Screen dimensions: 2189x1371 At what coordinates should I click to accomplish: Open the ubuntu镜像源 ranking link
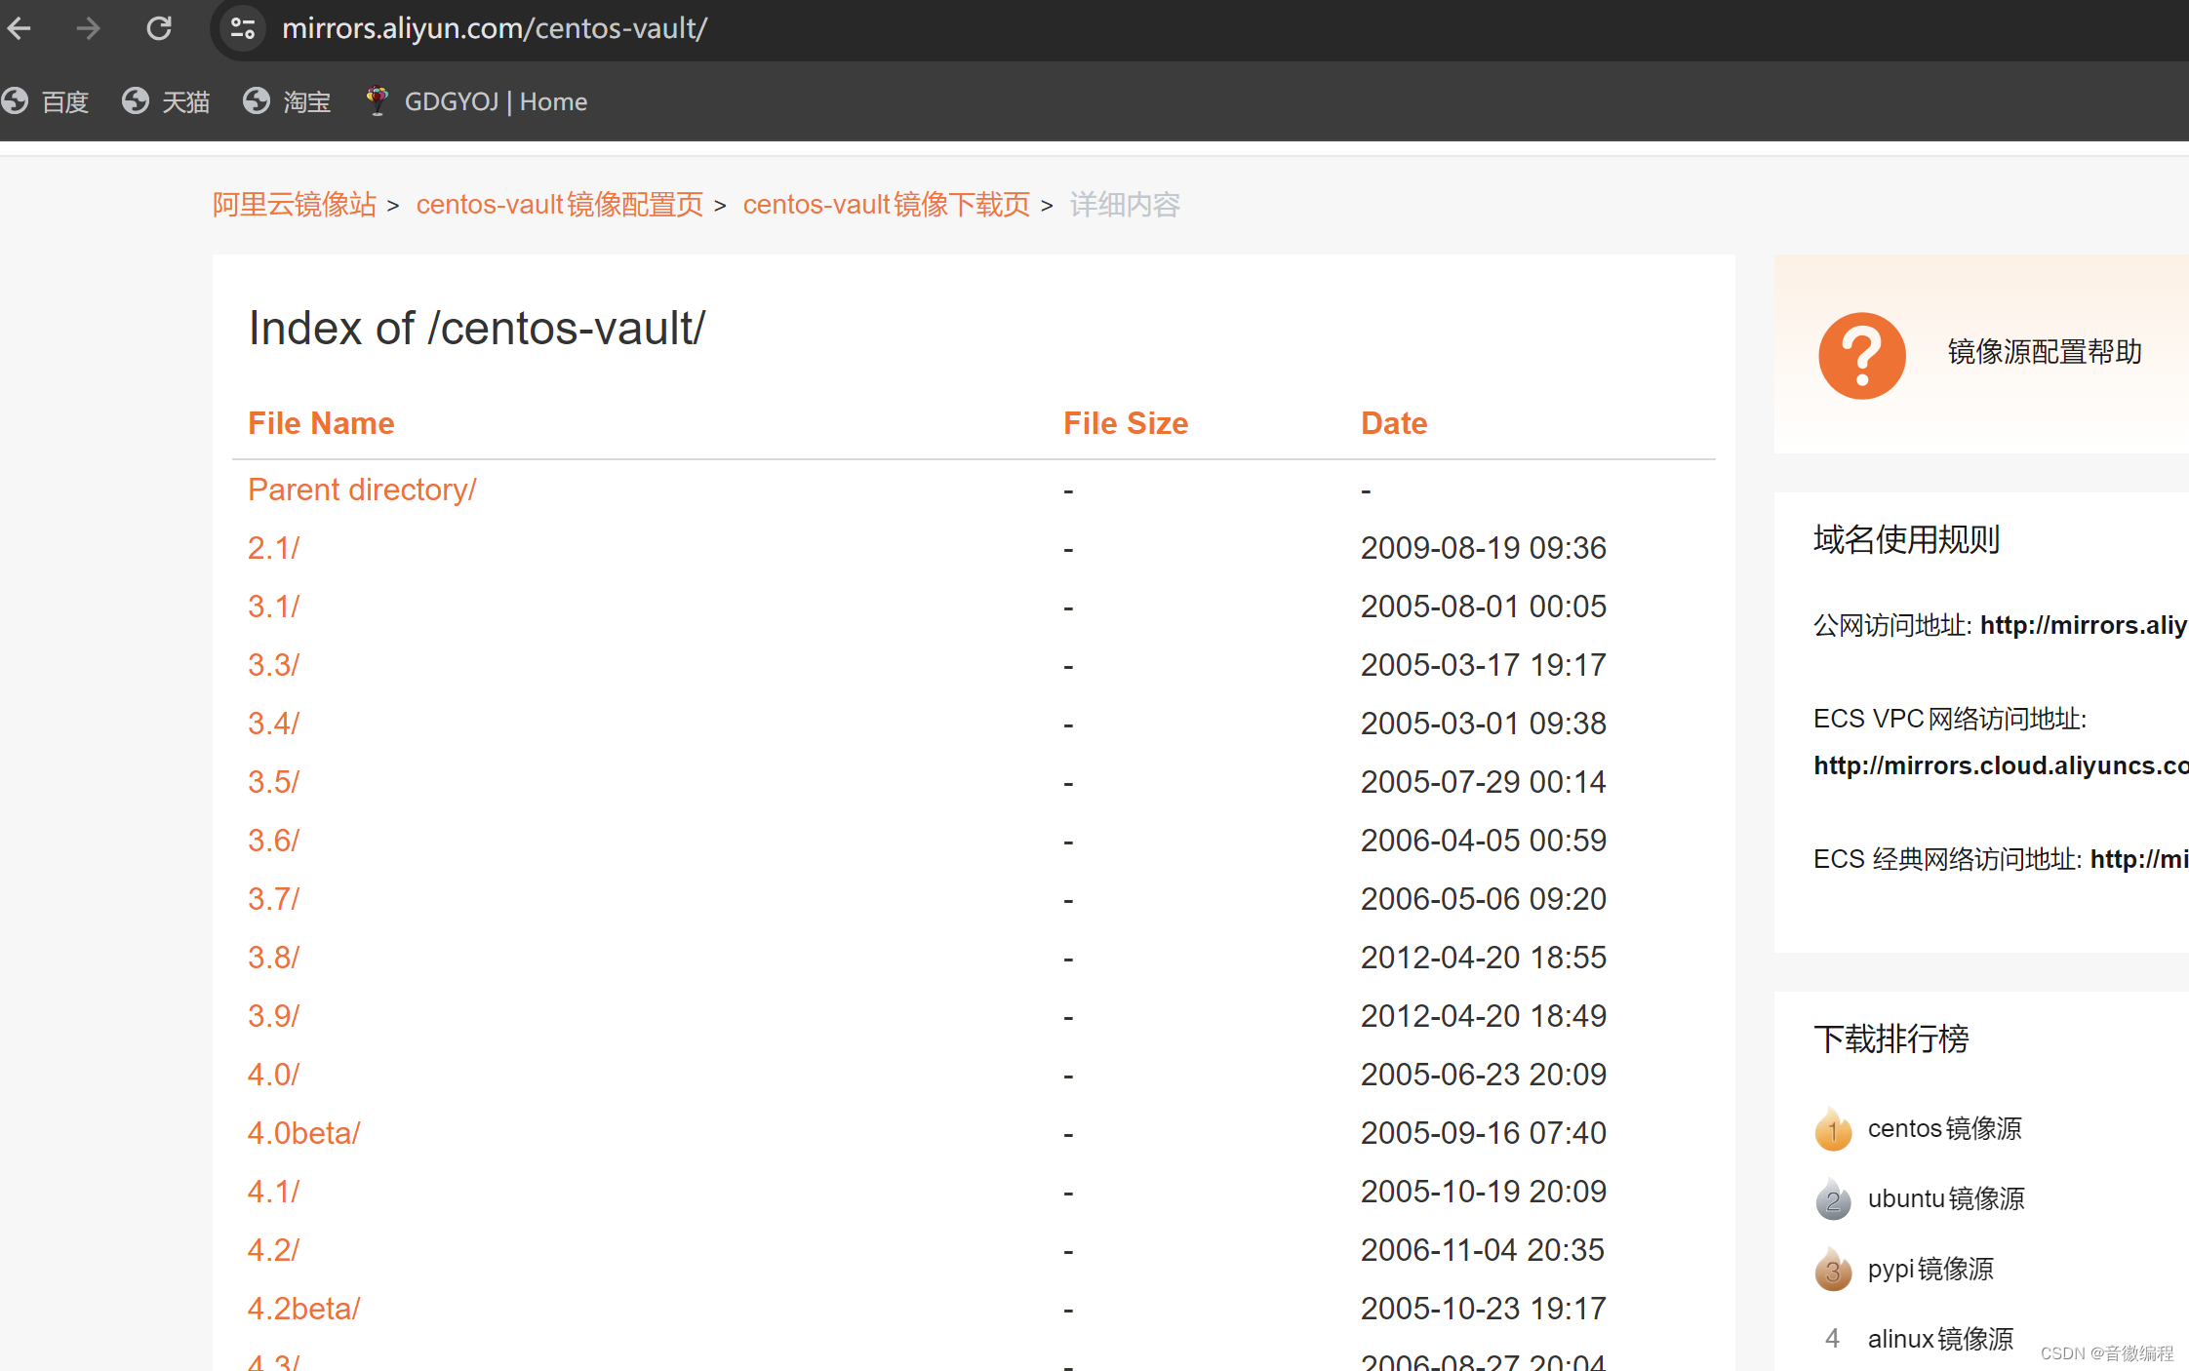click(1946, 1198)
